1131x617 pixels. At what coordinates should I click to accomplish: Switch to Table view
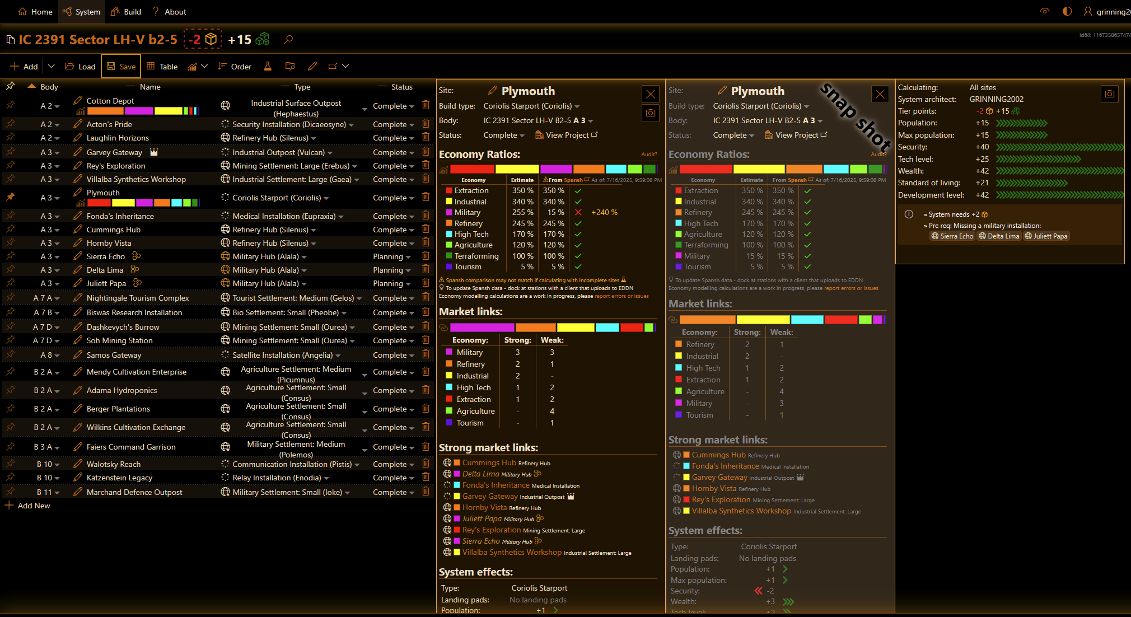click(x=162, y=66)
